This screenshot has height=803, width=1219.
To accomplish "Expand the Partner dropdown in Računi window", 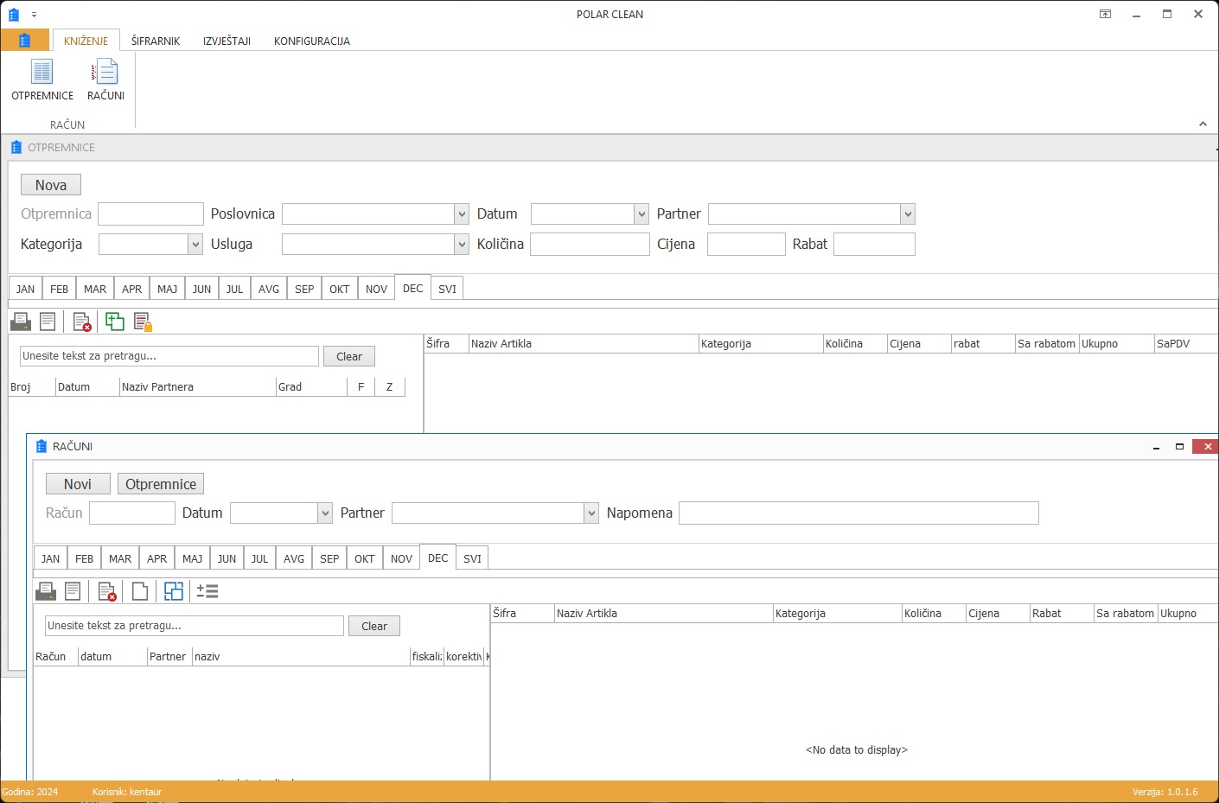I will point(591,513).
